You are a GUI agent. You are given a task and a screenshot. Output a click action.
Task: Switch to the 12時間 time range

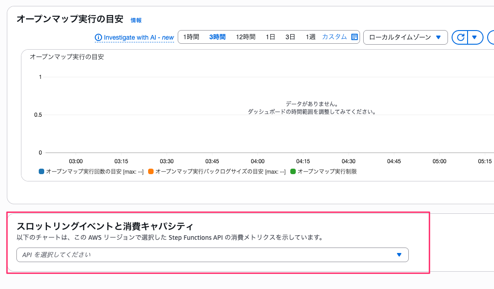pyautogui.click(x=245, y=36)
